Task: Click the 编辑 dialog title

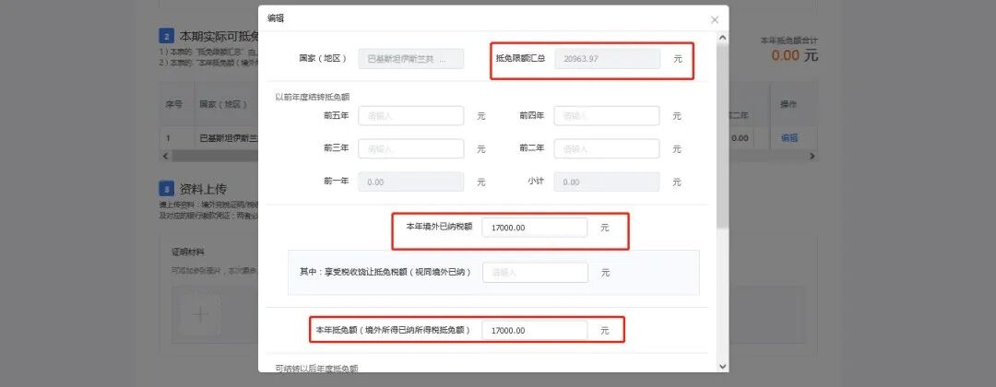Action: [x=276, y=18]
